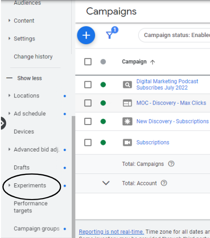Open Digital Marketing Podcast Subscribes July 2022 campaign
This screenshot has width=210, height=238.
click(x=167, y=85)
